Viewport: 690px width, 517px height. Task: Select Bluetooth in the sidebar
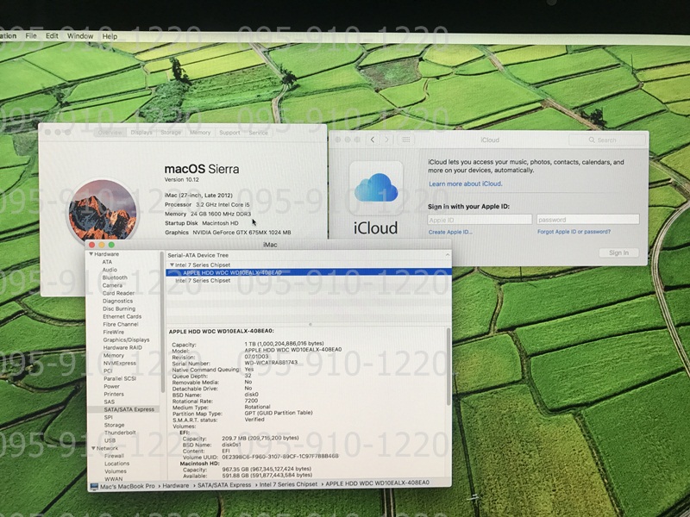[x=115, y=277]
